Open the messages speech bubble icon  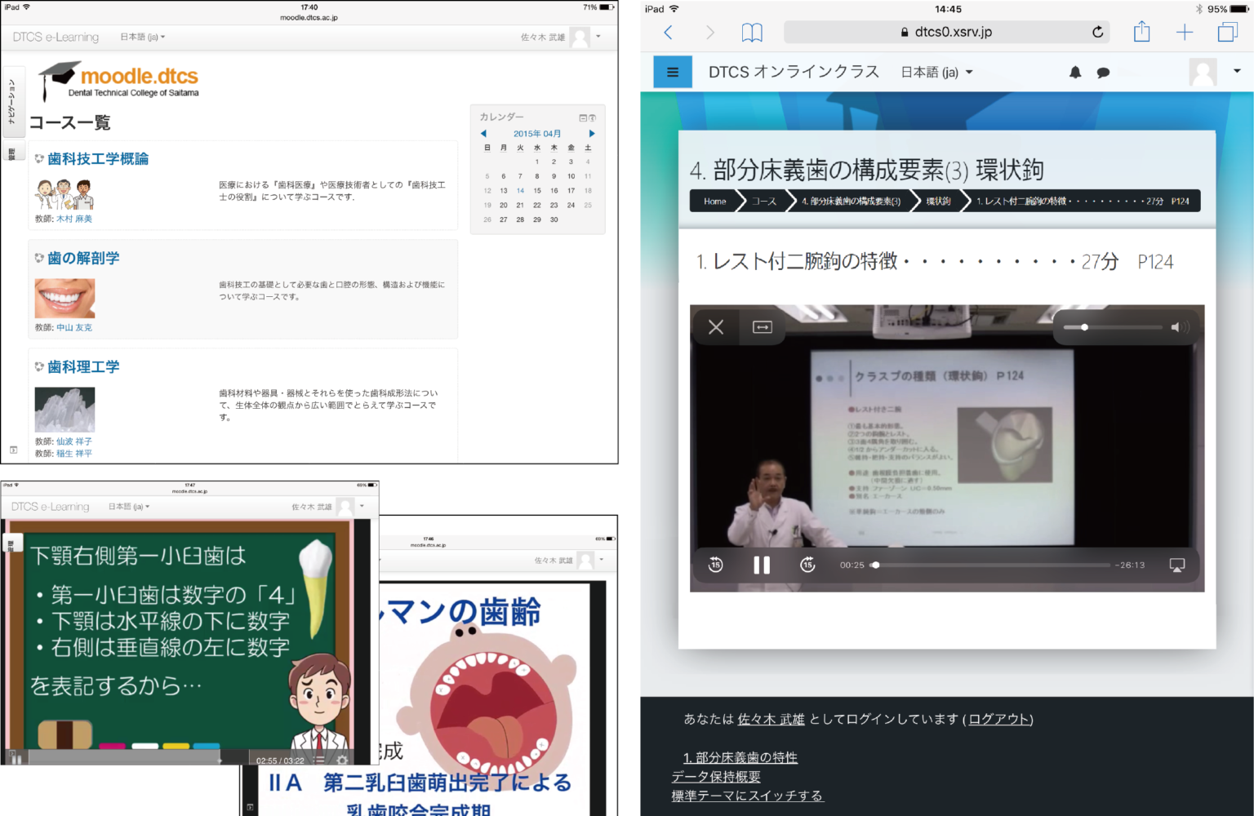[1103, 73]
